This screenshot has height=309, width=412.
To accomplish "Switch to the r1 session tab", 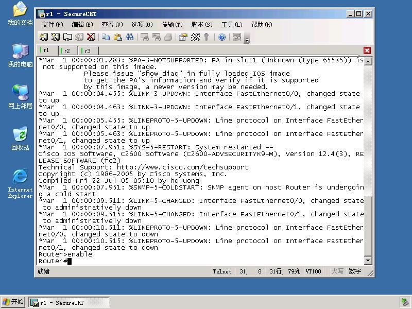I will [46, 50].
